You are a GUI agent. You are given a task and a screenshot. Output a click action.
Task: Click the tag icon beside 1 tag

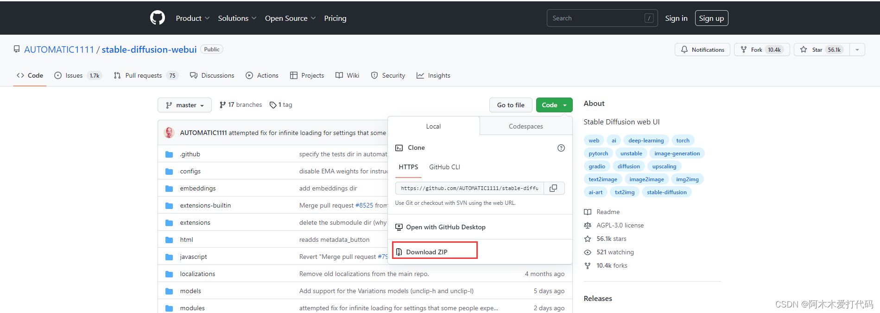[273, 105]
